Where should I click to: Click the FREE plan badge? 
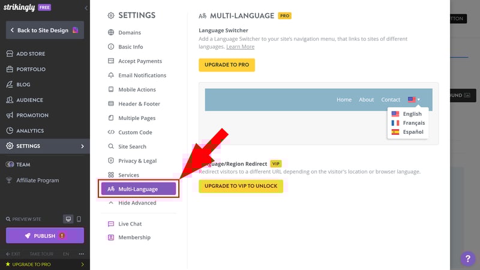pos(44,7)
